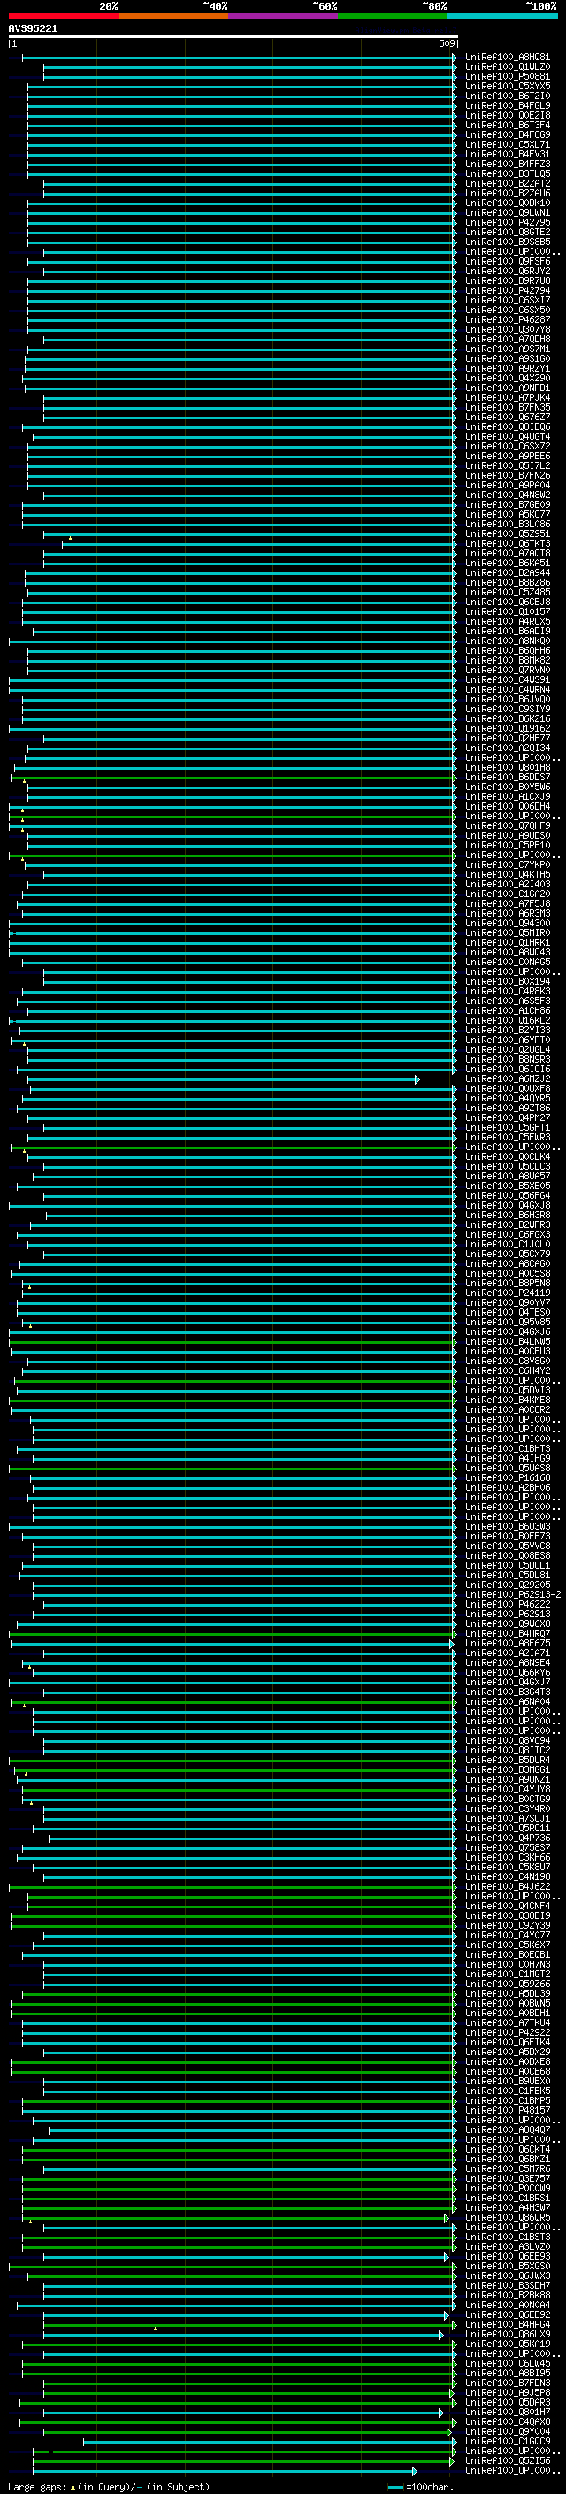Select hit label UniRef100_Q6EE93
Image resolution: width=566 pixels, height=2494 pixels.
point(508,2257)
